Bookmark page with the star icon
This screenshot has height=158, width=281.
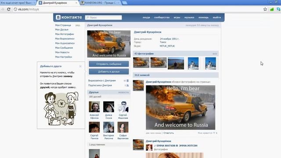265,9
